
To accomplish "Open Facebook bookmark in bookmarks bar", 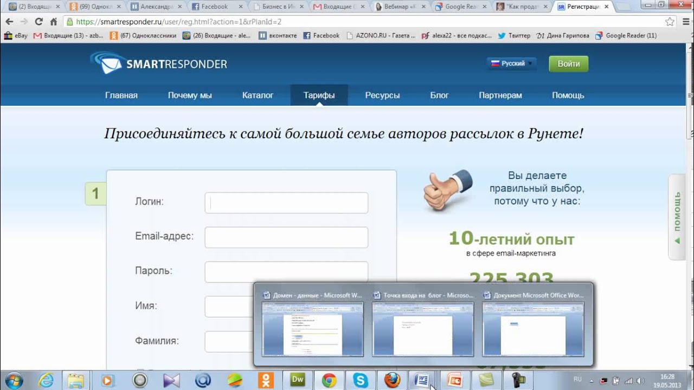I will (x=322, y=35).
